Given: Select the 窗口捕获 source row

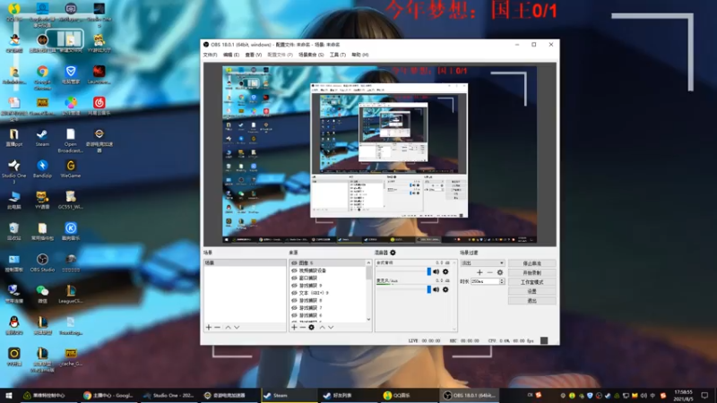Looking at the screenshot, I should 328,278.
